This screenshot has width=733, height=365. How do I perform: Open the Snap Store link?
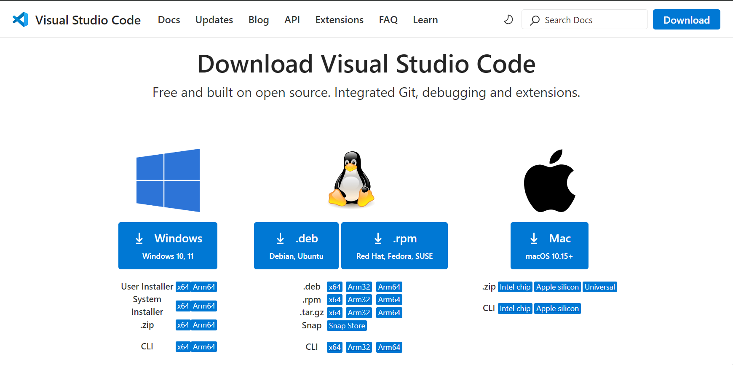pos(347,326)
